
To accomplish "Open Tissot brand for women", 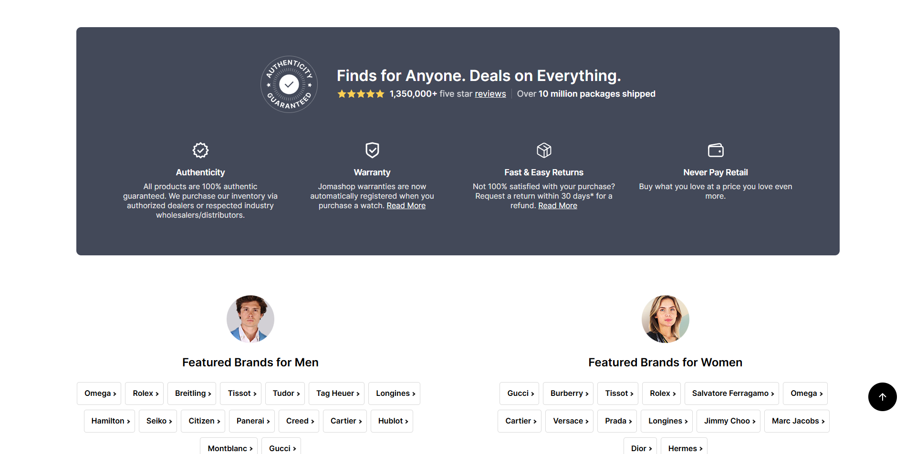I will (618, 393).
